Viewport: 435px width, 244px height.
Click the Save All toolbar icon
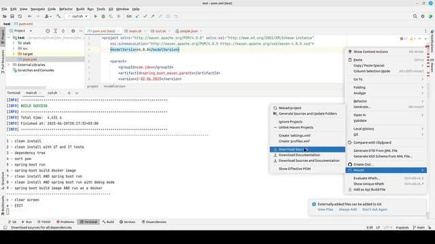12,16
